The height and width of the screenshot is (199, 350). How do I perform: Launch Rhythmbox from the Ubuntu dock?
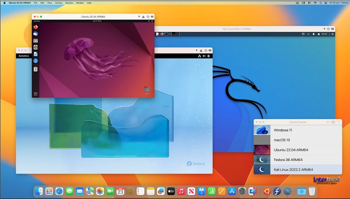click(36, 47)
